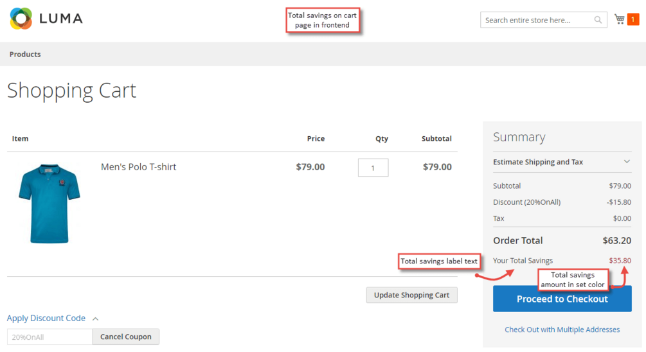
Task: Click the orange cart item count badge
Action: [633, 20]
